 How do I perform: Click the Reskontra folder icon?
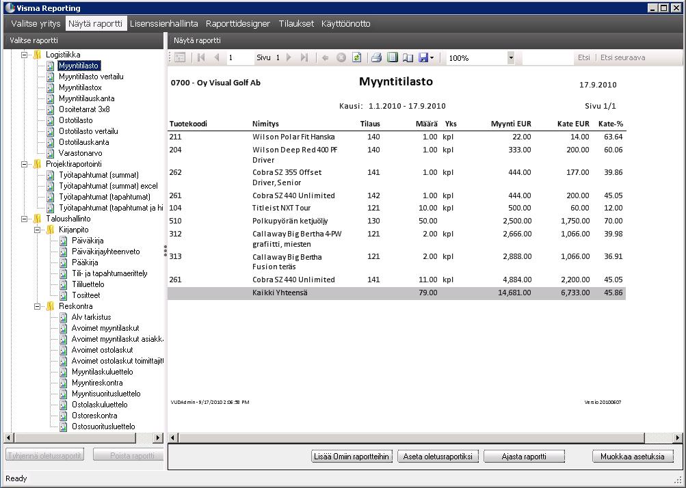[x=51, y=306]
